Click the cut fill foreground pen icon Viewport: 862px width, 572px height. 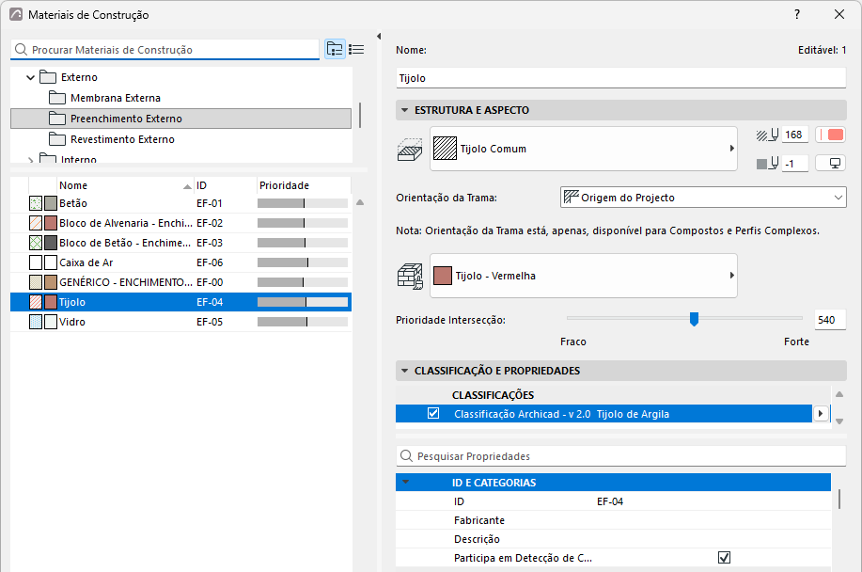767,135
